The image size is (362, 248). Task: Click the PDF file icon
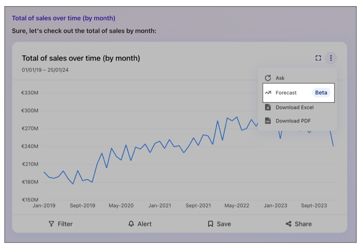click(x=268, y=121)
